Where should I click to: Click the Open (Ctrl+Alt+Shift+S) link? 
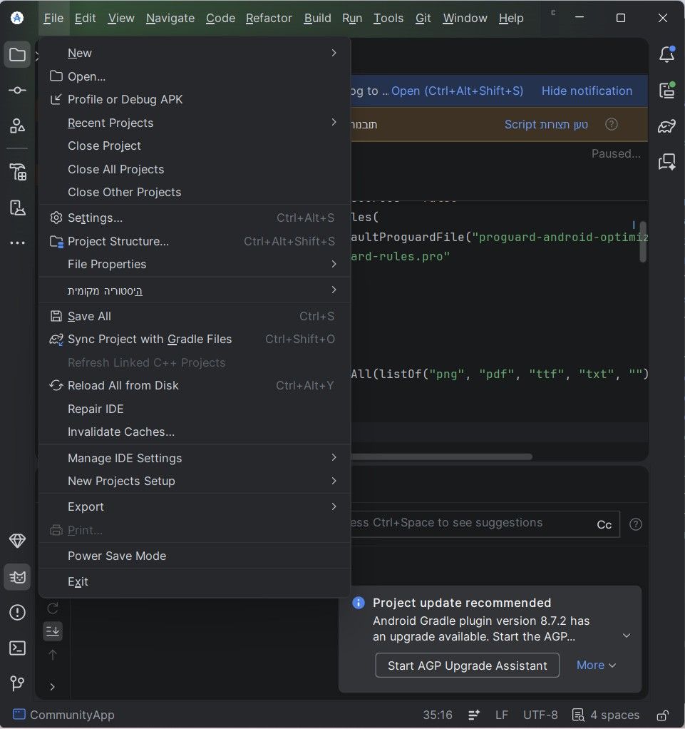click(x=458, y=91)
